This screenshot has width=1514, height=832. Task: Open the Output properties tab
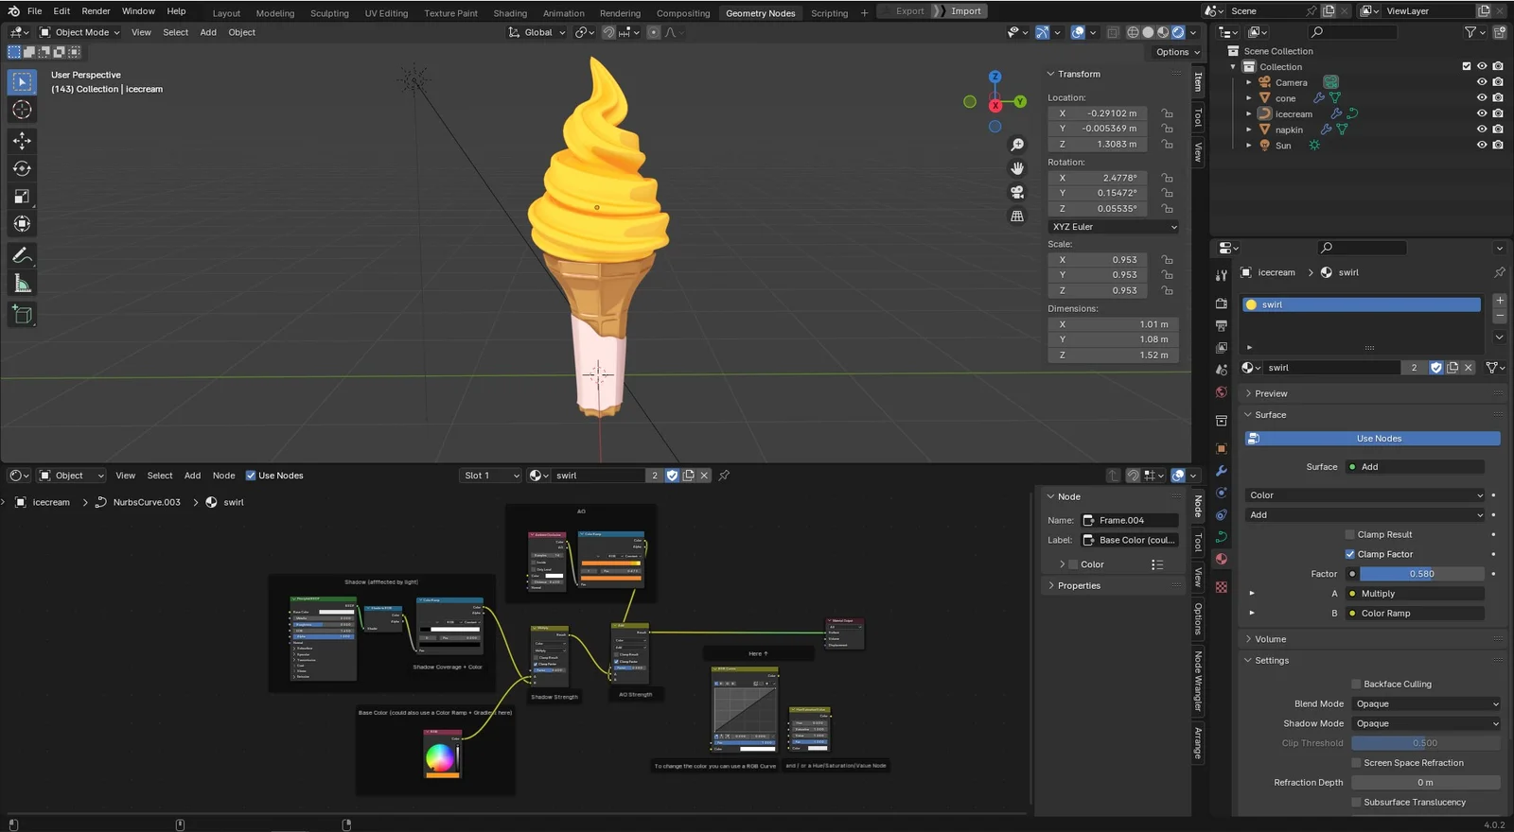1222,325
